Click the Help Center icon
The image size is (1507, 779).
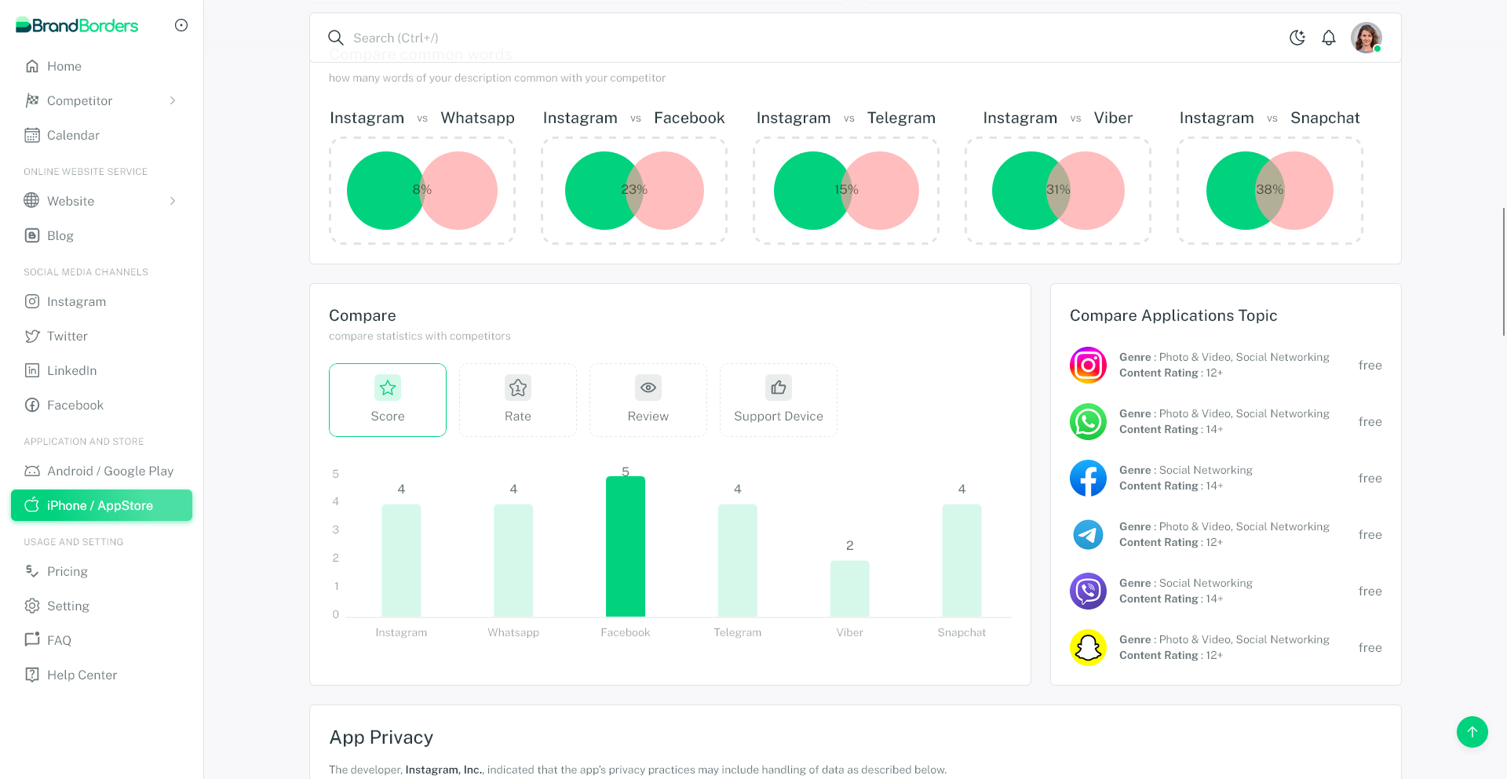[x=32, y=675]
